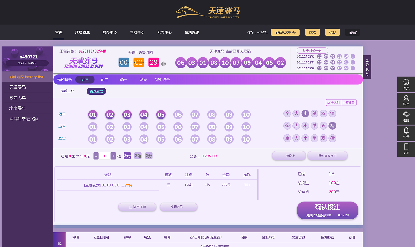Viewport: 415px width, 247px height.
Task: Toggle number 06 in the 冠军 row
Action: tap(178, 115)
